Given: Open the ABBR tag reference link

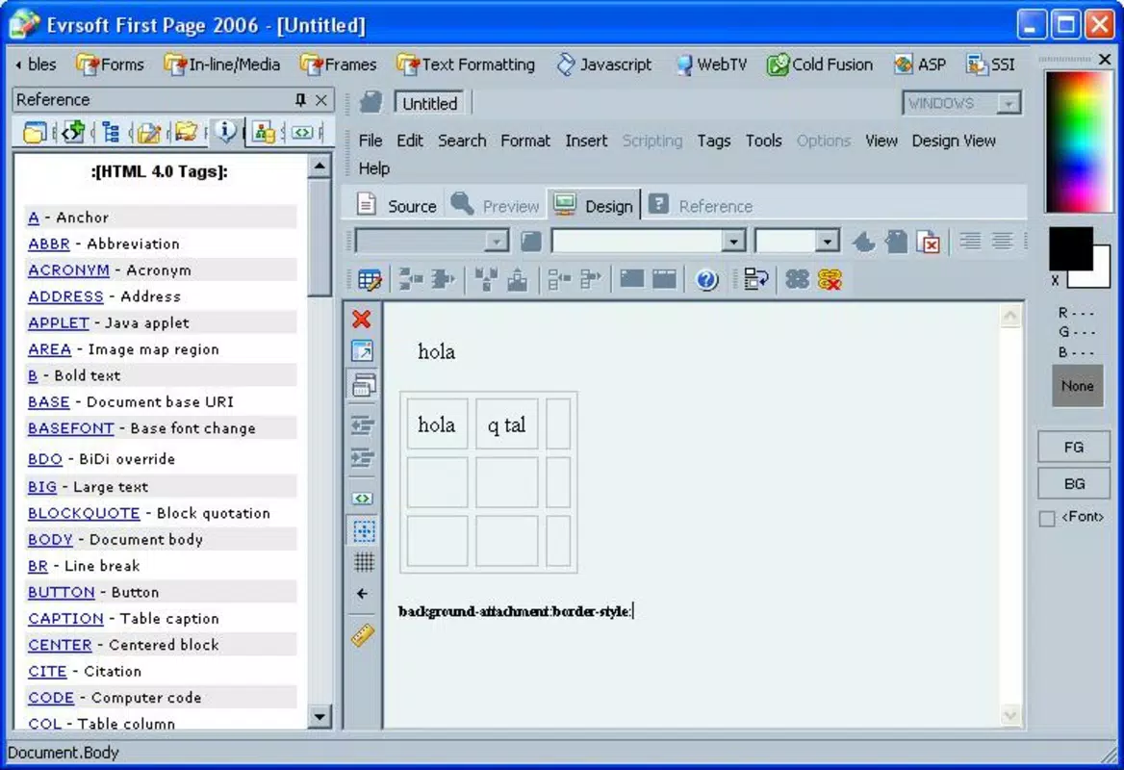Looking at the screenshot, I should [49, 244].
